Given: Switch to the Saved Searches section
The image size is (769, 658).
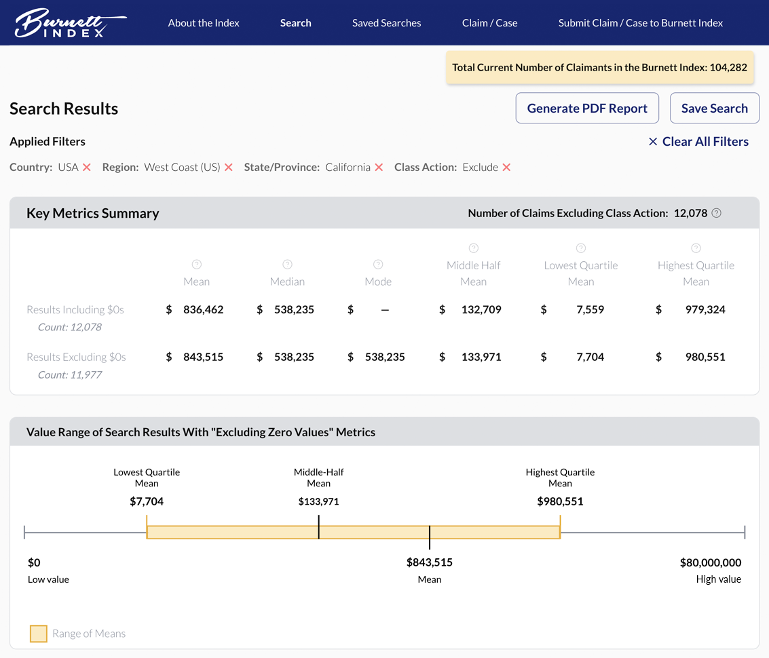Looking at the screenshot, I should coord(386,22).
